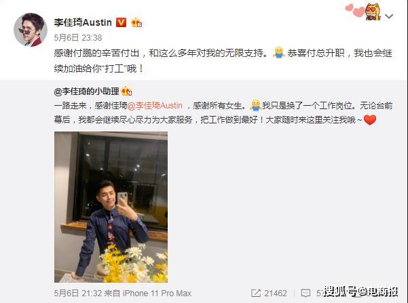Screen dimensions: 408x303
Task: Open the 5月6日 21:32 original post time
Action: [78, 293]
